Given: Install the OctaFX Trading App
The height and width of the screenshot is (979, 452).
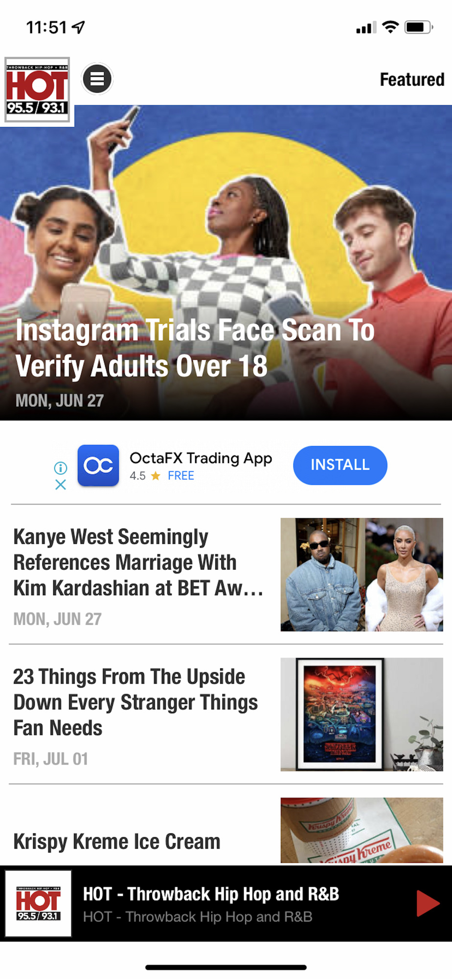Looking at the screenshot, I should point(340,465).
